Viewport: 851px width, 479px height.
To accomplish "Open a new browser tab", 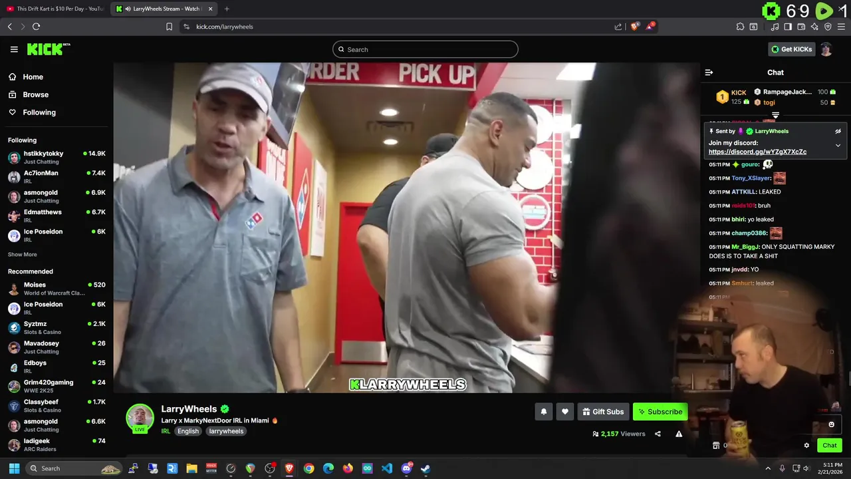I will click(x=227, y=9).
